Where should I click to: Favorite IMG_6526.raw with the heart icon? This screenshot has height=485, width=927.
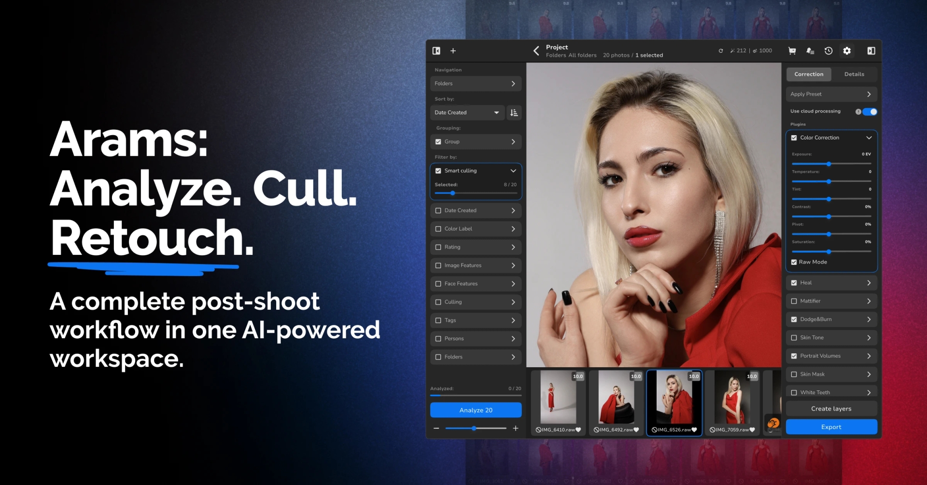click(694, 430)
